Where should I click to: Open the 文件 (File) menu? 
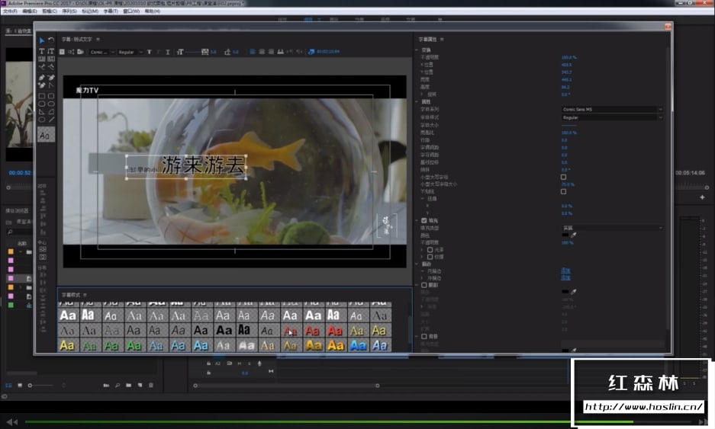coord(10,11)
